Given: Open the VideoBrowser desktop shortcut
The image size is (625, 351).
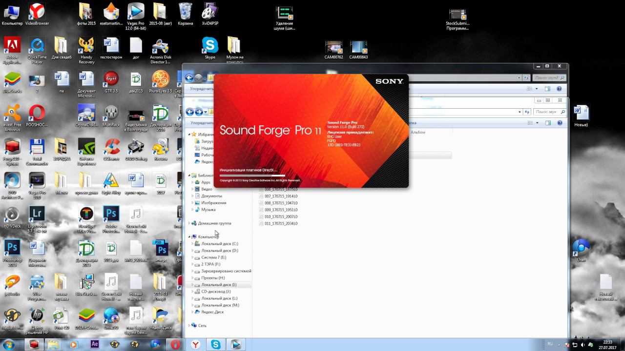Looking at the screenshot, I should [x=37, y=14].
